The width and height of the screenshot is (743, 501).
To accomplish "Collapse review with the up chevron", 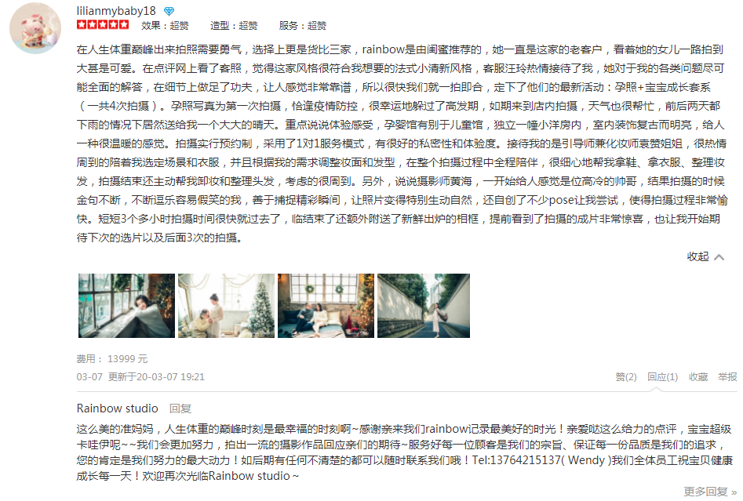I will coord(719,257).
